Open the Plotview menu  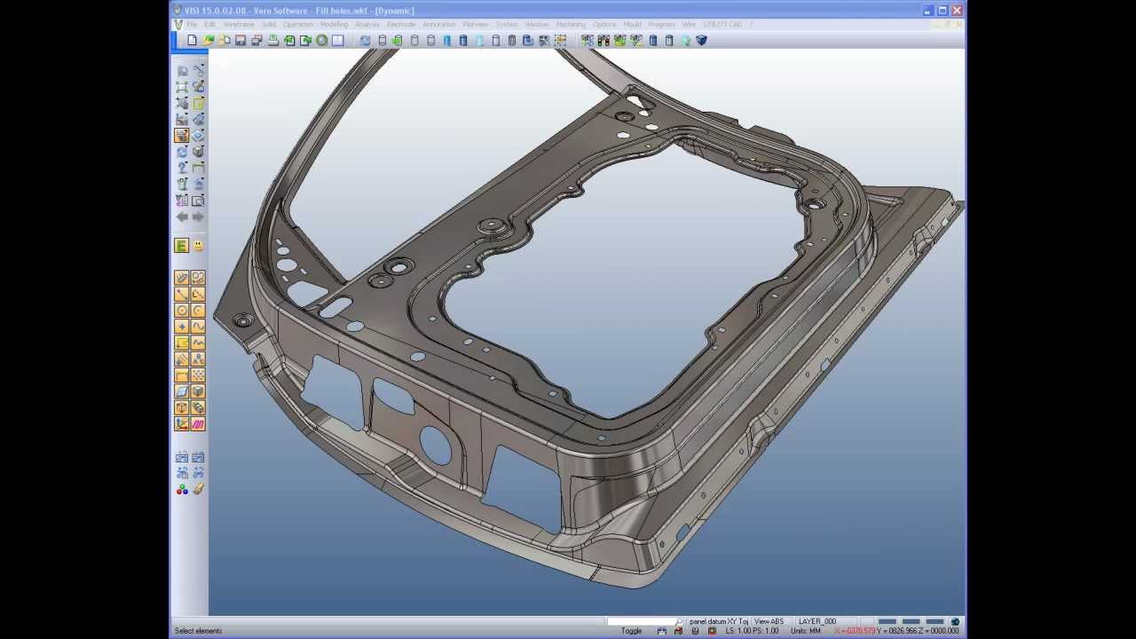pyautogui.click(x=475, y=25)
